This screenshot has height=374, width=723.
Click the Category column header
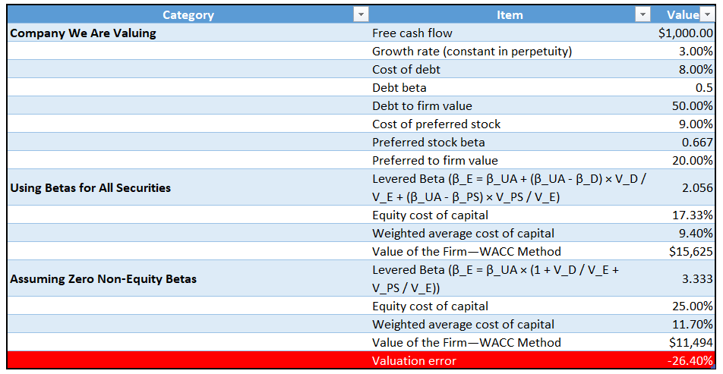tap(188, 15)
